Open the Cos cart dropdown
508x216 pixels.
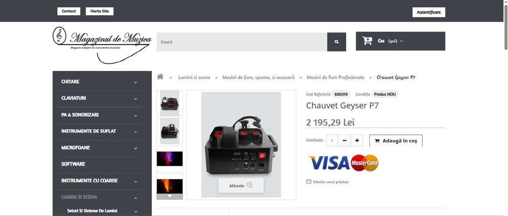[x=400, y=41]
